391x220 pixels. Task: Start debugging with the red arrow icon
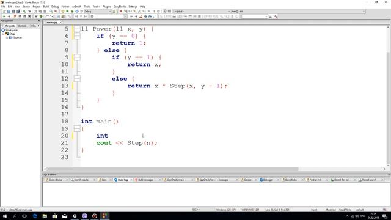[121, 11]
